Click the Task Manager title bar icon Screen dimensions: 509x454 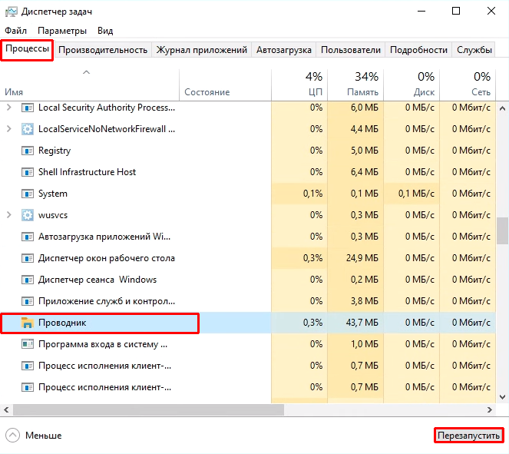point(12,12)
